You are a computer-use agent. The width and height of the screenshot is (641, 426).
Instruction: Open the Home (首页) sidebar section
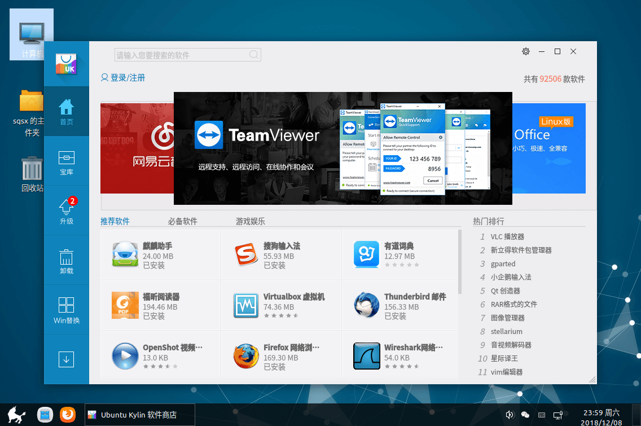(66, 112)
